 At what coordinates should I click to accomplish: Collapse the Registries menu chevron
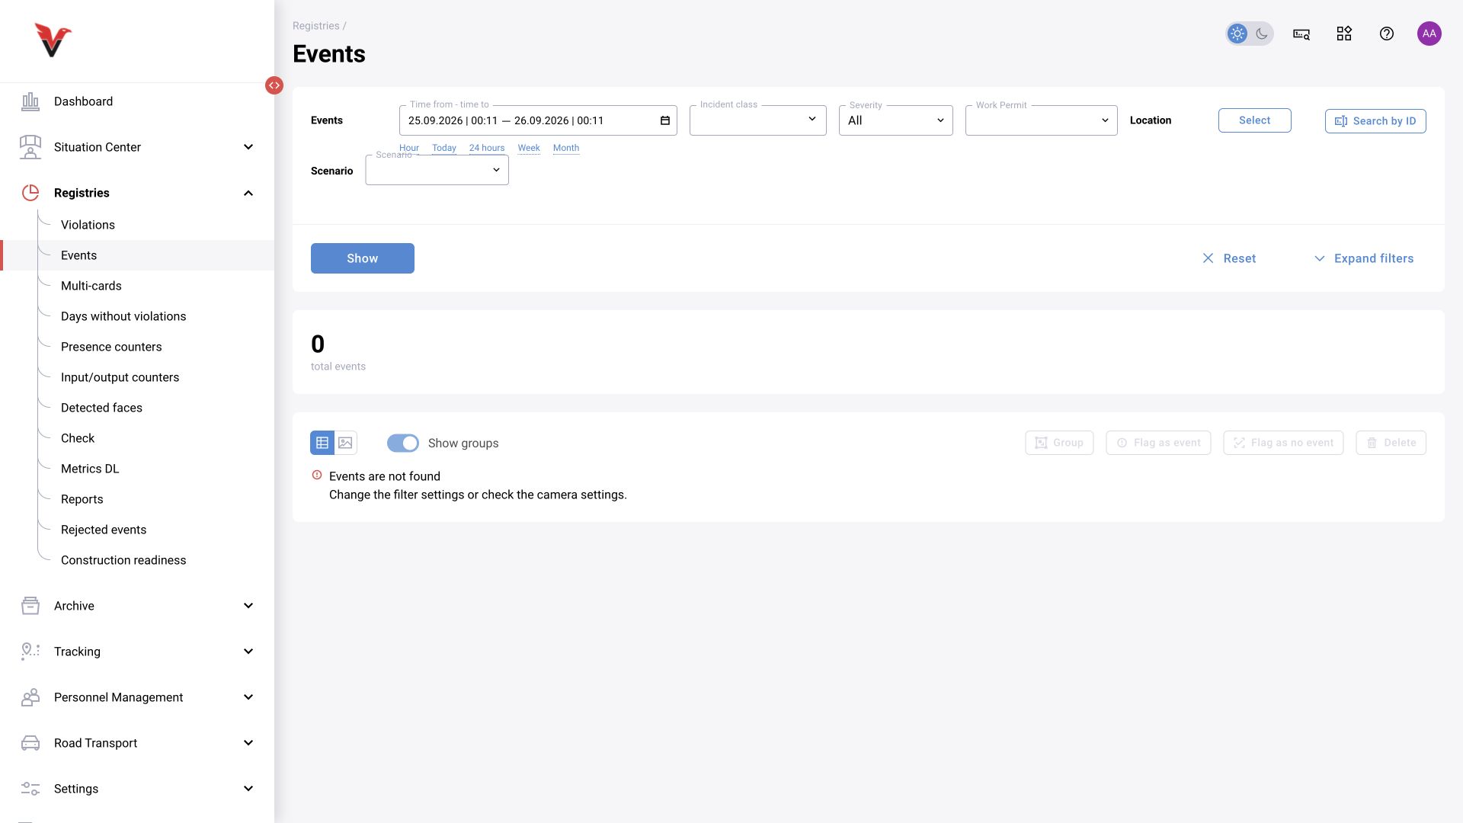click(x=248, y=193)
